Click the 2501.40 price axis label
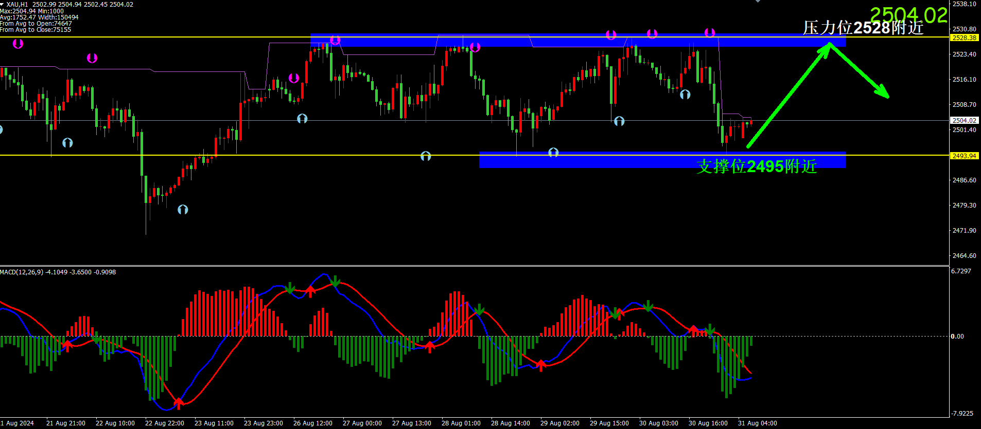 click(x=964, y=129)
